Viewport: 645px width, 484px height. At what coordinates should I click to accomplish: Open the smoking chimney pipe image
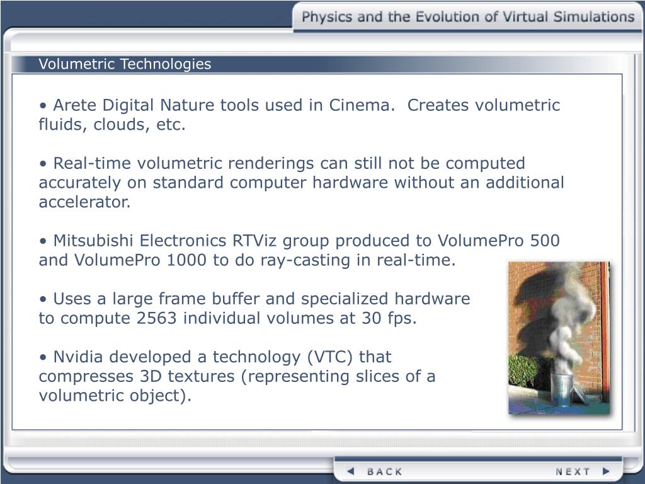pos(559,338)
